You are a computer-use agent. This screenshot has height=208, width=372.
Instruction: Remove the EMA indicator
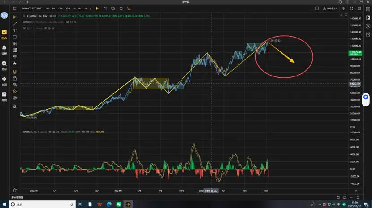(75, 22)
